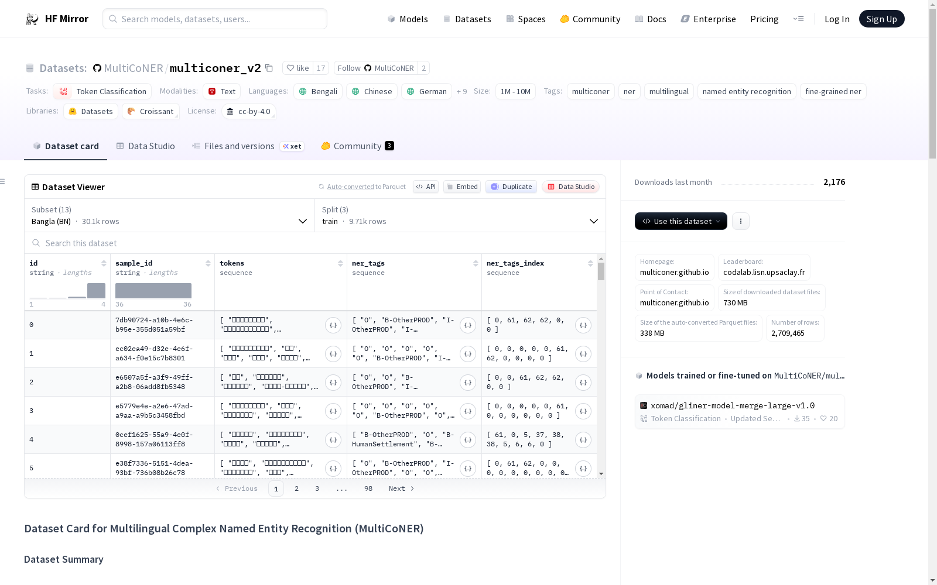Jump to page 98 of the viewer
This screenshot has width=937, height=585.
(x=368, y=488)
